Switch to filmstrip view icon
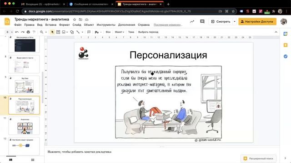 click(11, 160)
